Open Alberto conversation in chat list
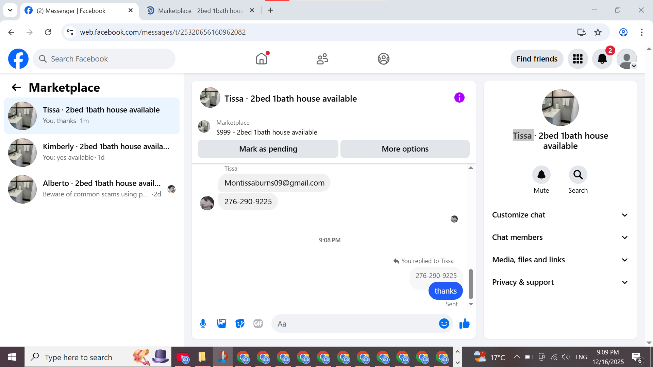The width and height of the screenshot is (653, 367). pos(92,189)
